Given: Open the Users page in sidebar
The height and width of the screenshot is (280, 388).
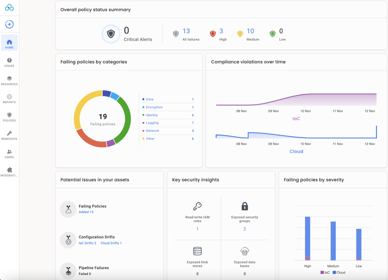Looking at the screenshot, I should [x=9, y=154].
